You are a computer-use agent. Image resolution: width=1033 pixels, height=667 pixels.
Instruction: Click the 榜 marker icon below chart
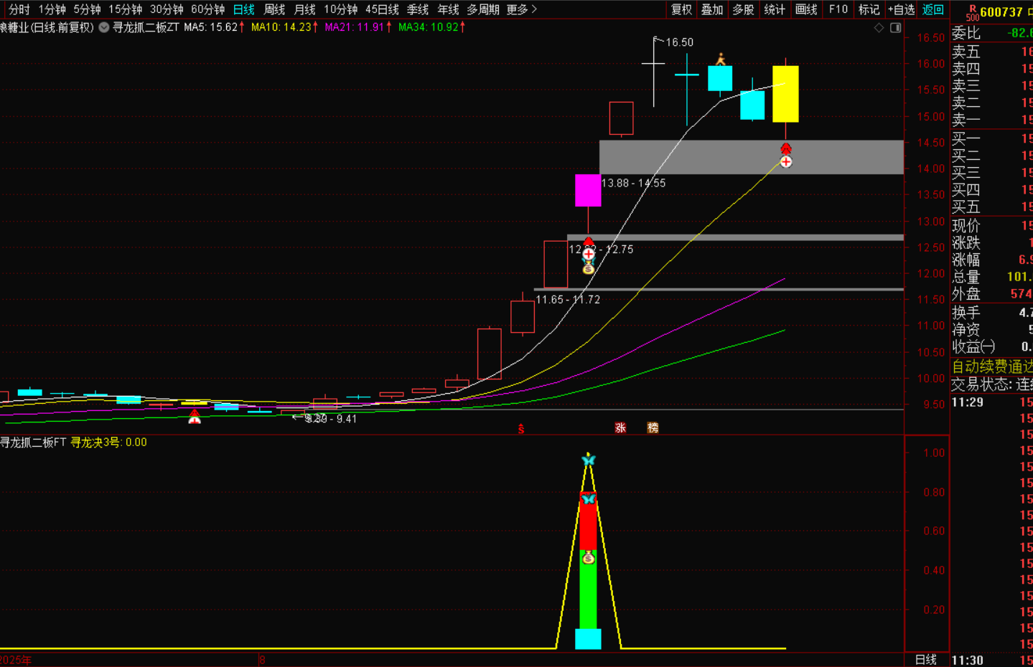tap(653, 427)
